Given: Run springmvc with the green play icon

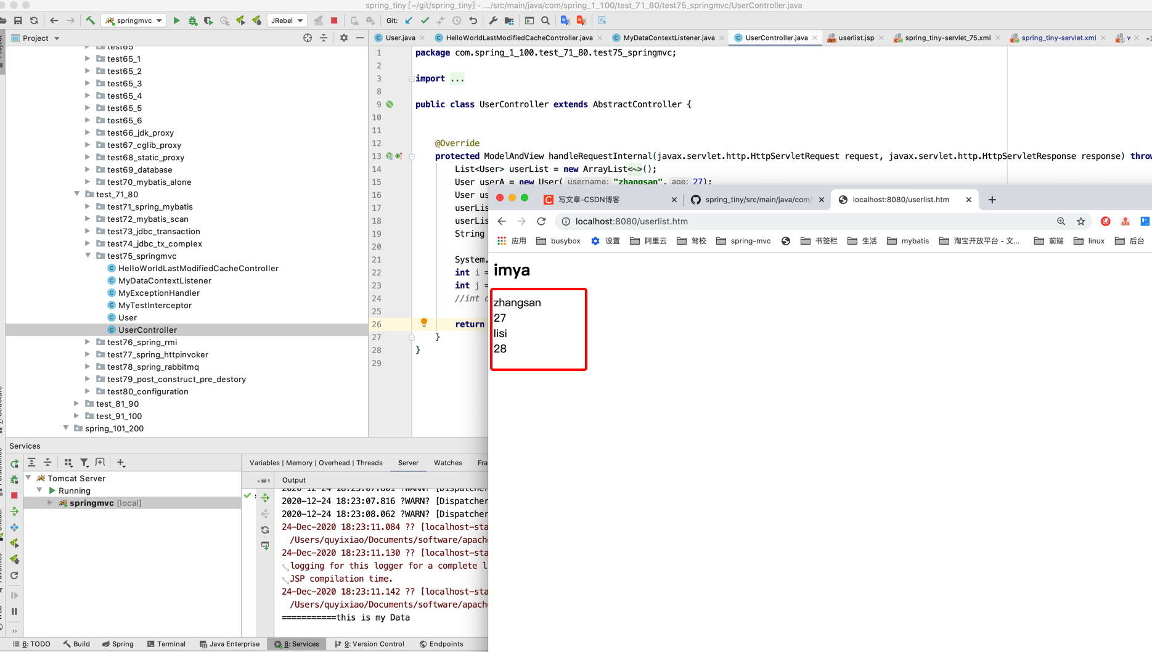Looking at the screenshot, I should 177,20.
